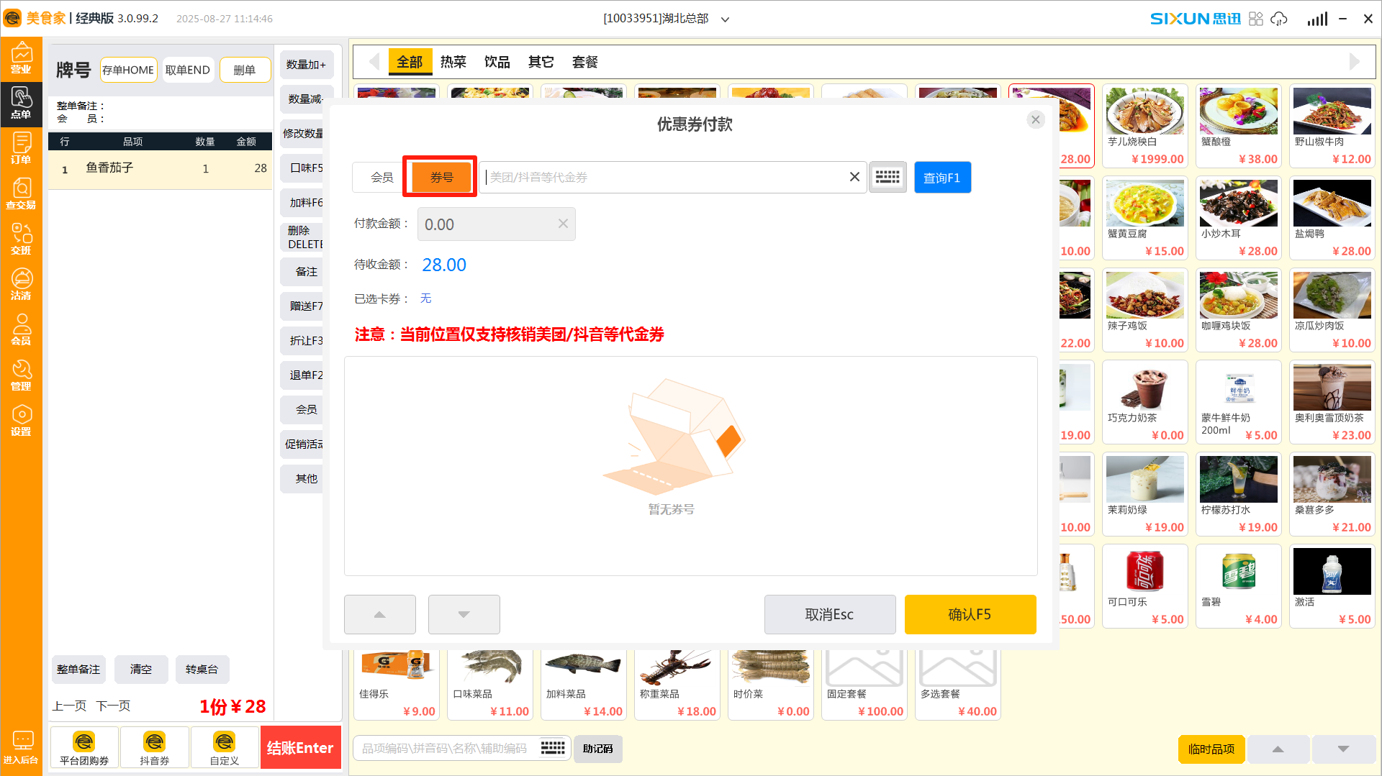Clear the coupon number input field

(854, 177)
